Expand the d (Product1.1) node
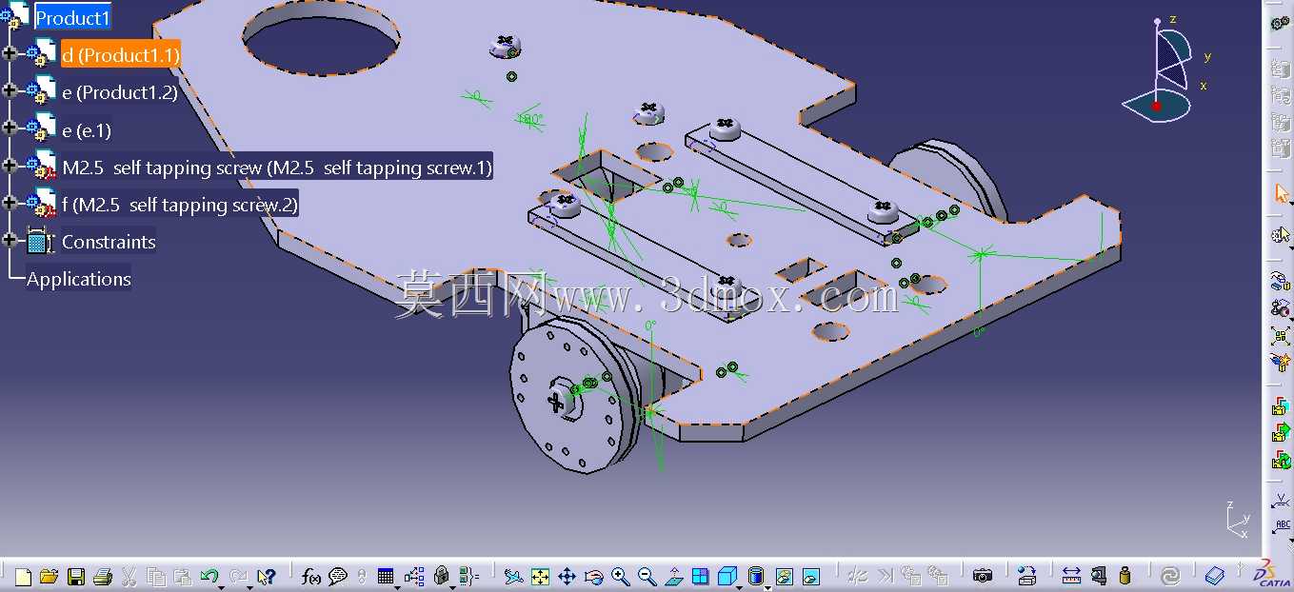Image resolution: width=1294 pixels, height=592 pixels. (x=10, y=54)
